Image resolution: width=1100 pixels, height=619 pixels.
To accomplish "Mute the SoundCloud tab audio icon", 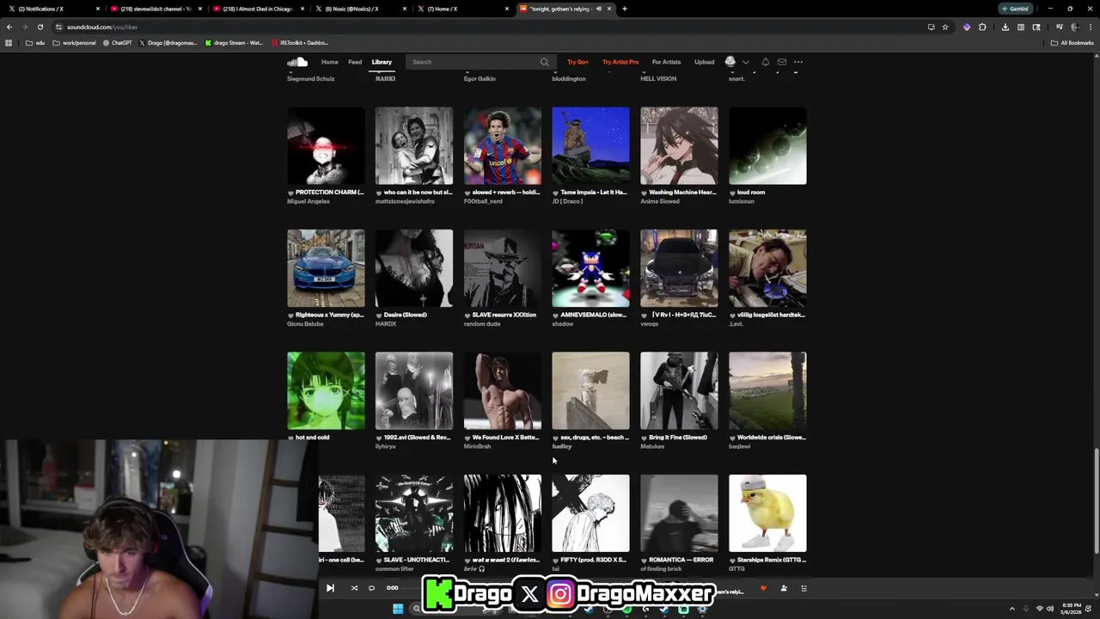I will coord(599,9).
